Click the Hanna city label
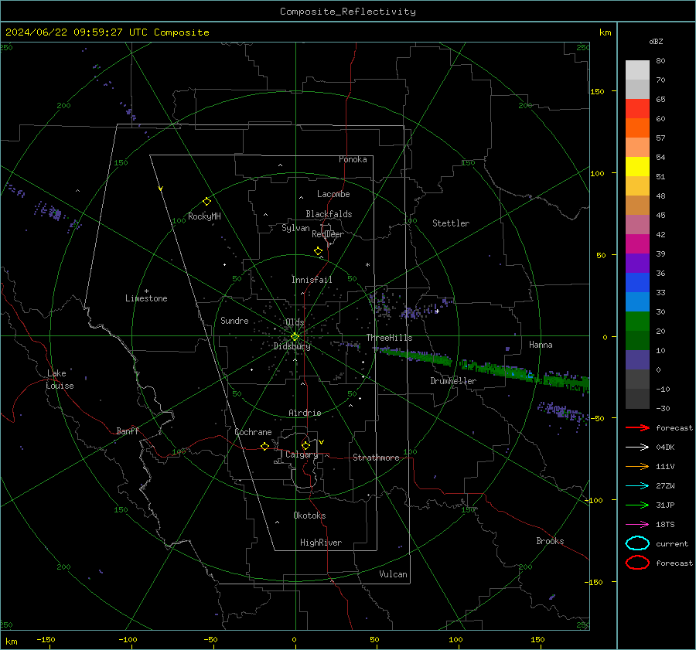 [541, 345]
